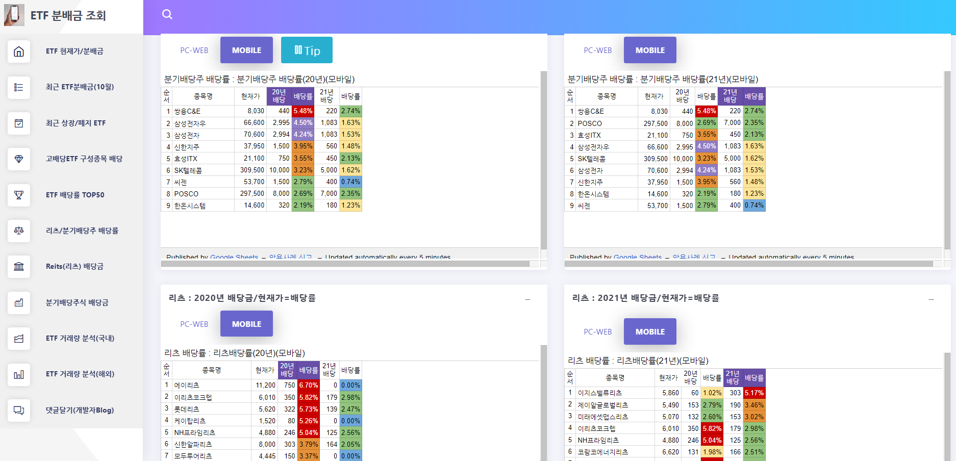Click 악용사례 신고 link in 20년 panel

[x=290, y=257]
